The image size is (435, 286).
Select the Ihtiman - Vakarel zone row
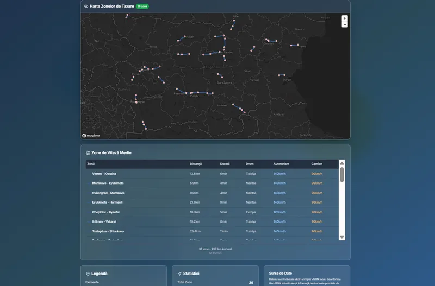(212, 221)
